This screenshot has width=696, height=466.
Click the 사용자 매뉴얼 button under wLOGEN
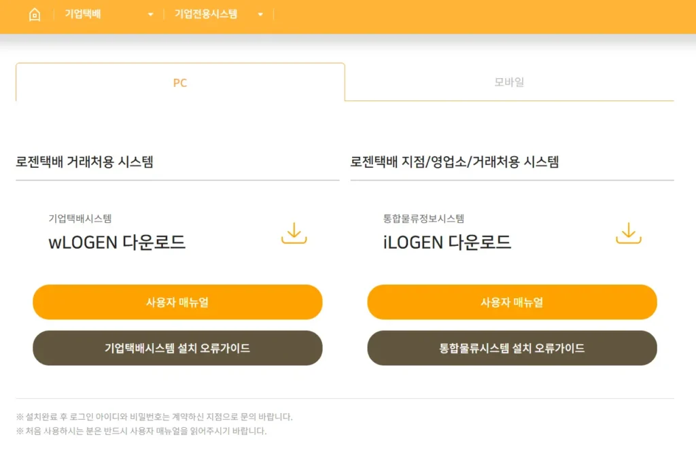[177, 302]
